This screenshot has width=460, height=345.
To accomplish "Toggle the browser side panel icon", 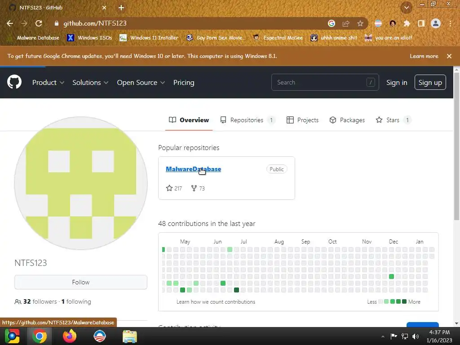I will point(421,23).
